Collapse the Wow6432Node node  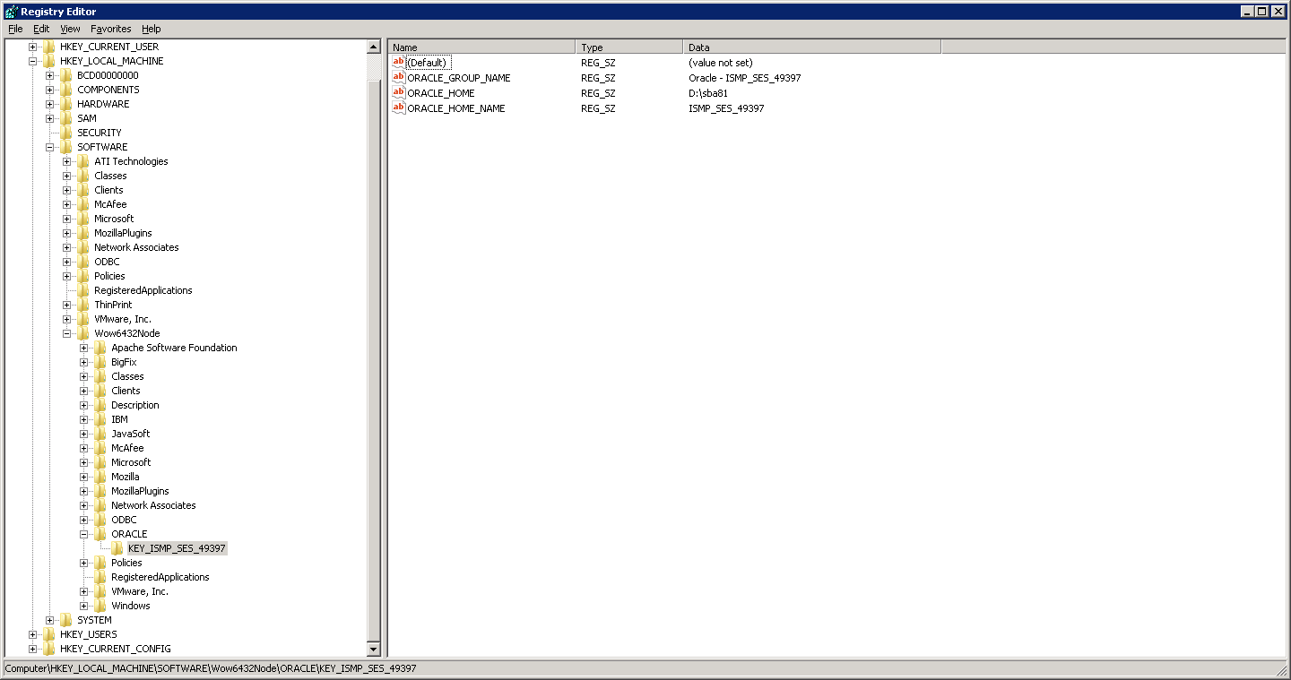pos(67,333)
